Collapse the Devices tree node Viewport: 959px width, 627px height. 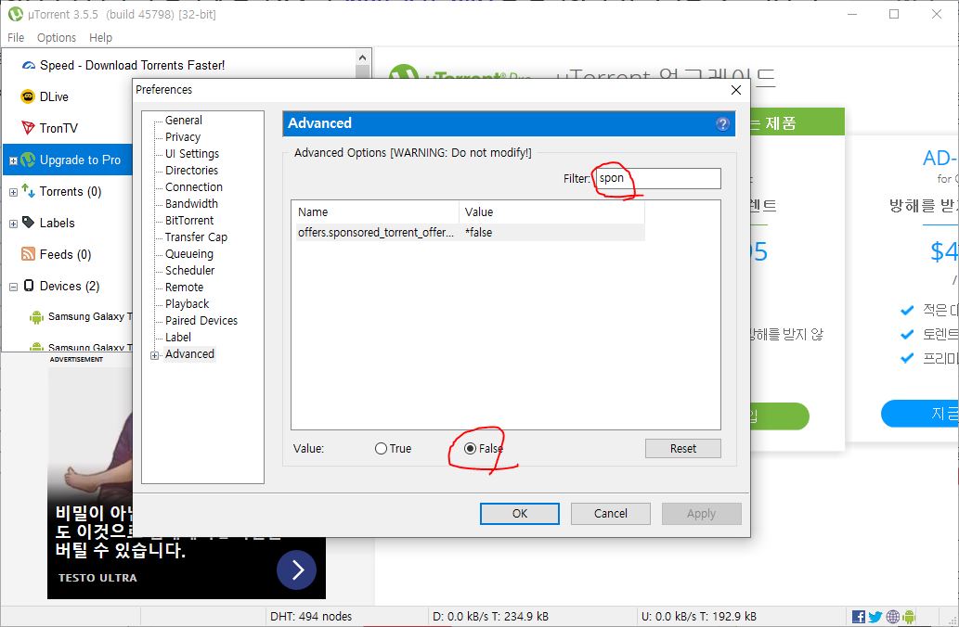click(x=13, y=287)
